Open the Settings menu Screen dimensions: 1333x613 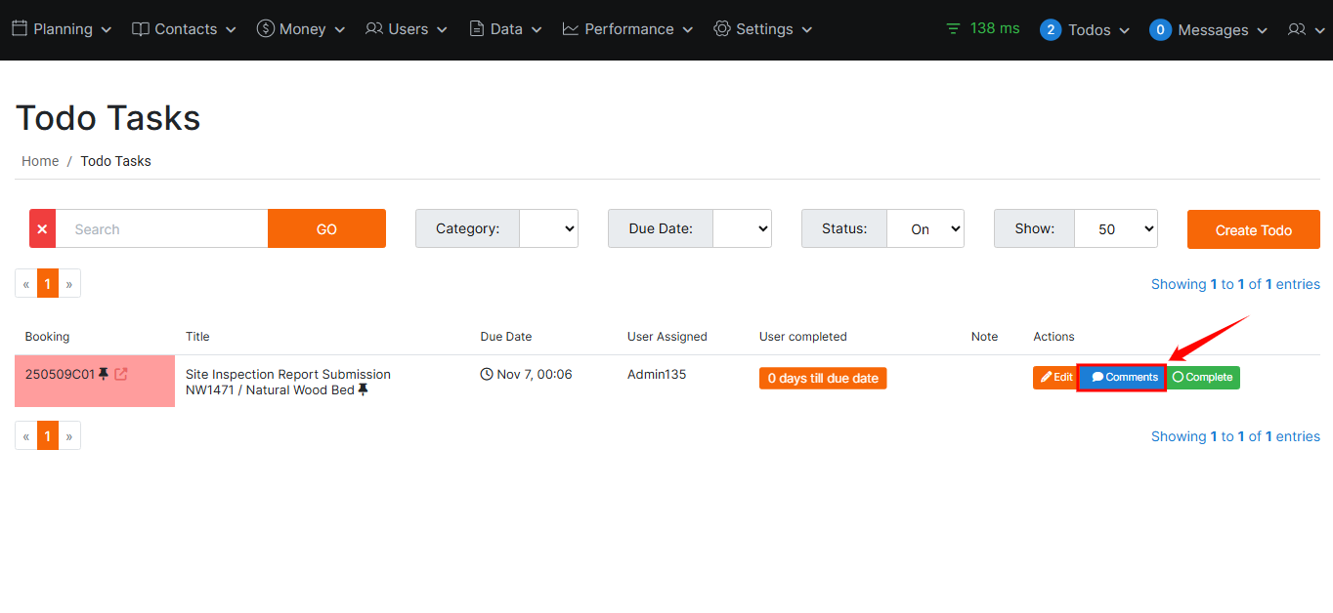(x=763, y=29)
